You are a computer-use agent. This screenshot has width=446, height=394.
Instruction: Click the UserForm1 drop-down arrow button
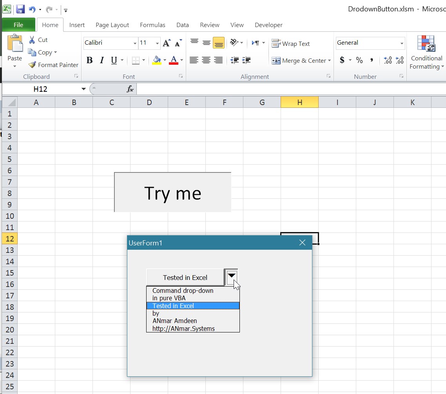pos(232,276)
